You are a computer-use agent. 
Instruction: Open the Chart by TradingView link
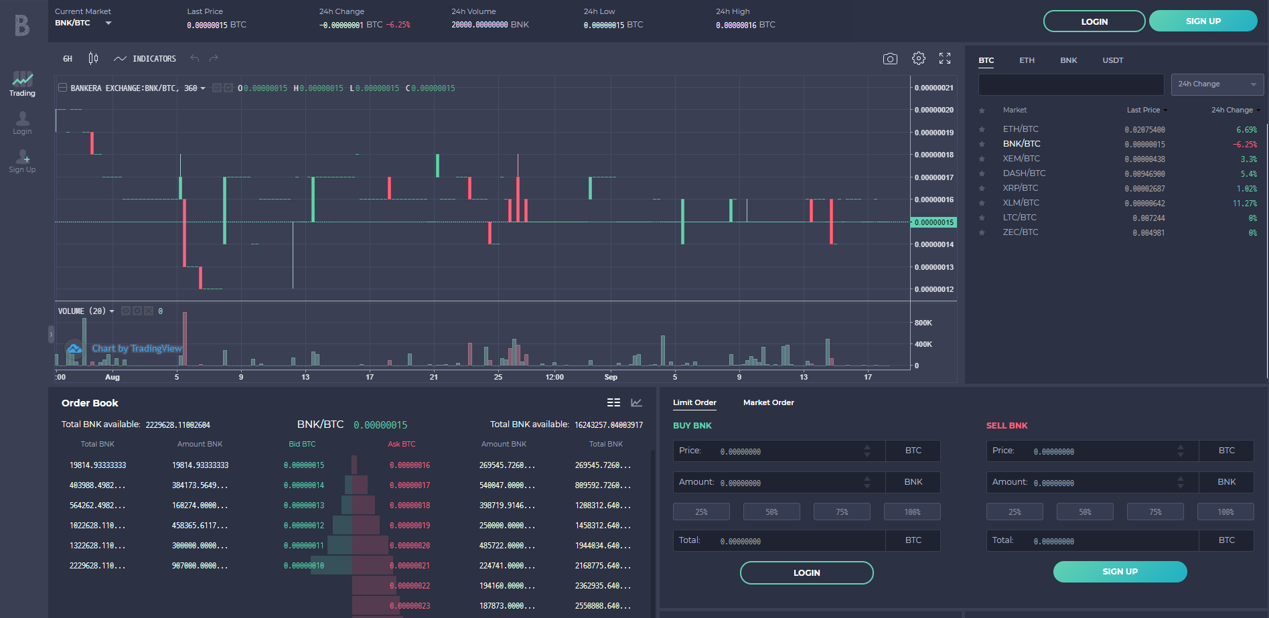click(137, 349)
